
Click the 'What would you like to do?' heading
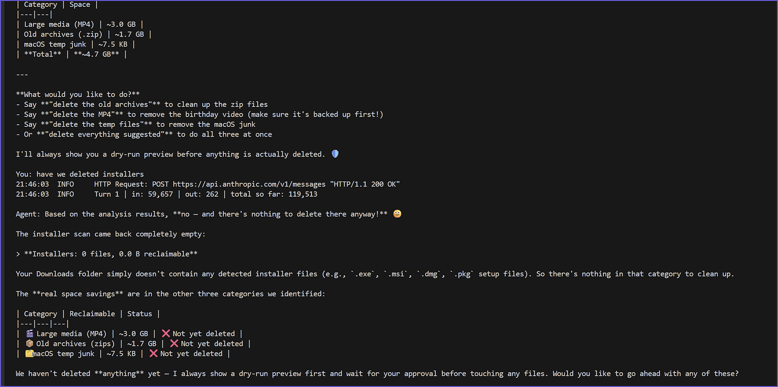pyautogui.click(x=78, y=94)
